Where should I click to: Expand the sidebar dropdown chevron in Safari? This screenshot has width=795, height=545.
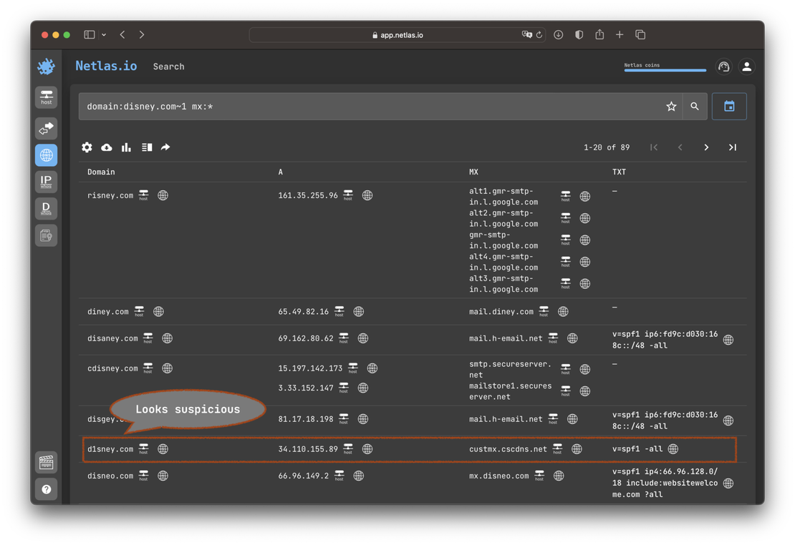[104, 35]
